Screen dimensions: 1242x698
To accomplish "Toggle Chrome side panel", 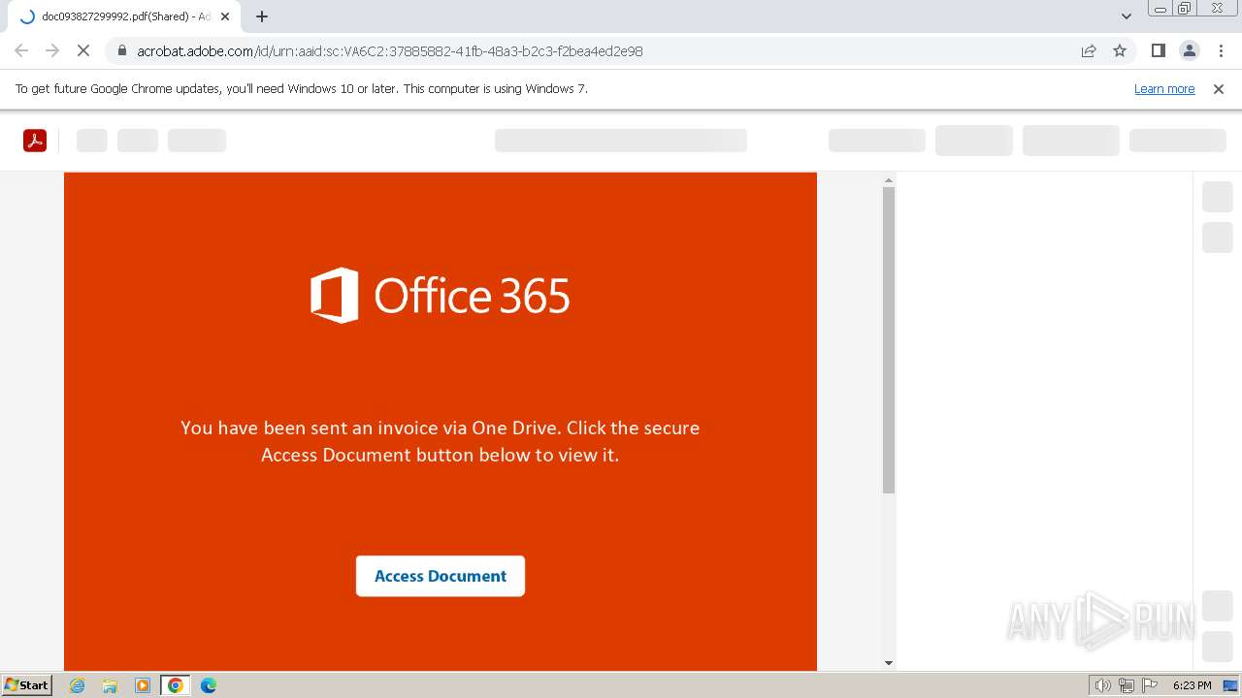I will coord(1158,50).
